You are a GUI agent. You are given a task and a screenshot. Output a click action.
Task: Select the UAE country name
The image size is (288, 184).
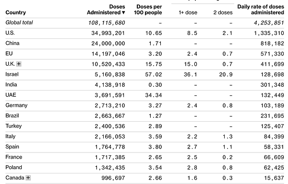point(11,95)
